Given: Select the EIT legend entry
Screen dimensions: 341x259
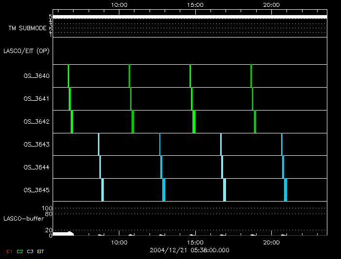Looking at the screenshot, I should (x=40, y=251).
